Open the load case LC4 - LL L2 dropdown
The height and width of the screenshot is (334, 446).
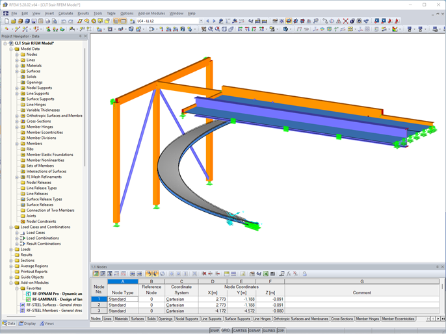point(201,21)
